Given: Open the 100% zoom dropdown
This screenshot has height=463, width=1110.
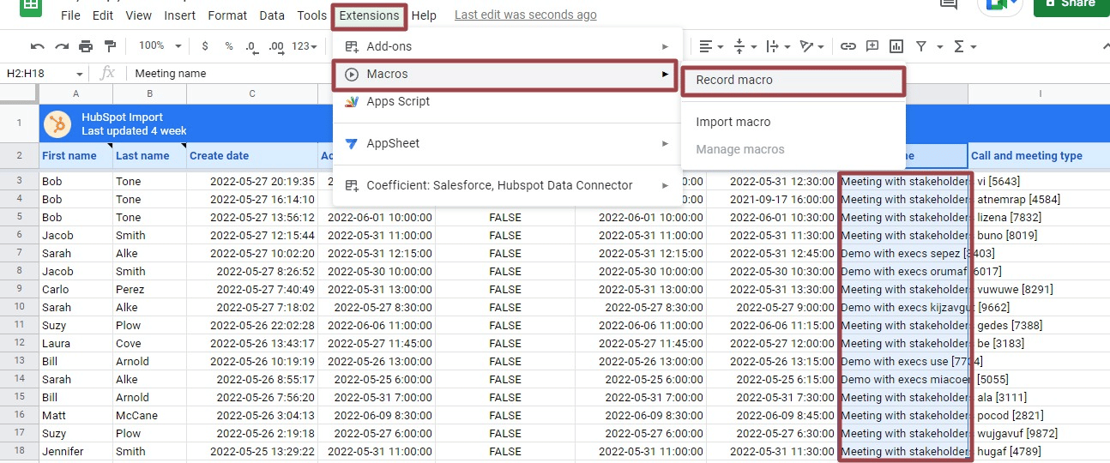Looking at the screenshot, I should click(160, 46).
